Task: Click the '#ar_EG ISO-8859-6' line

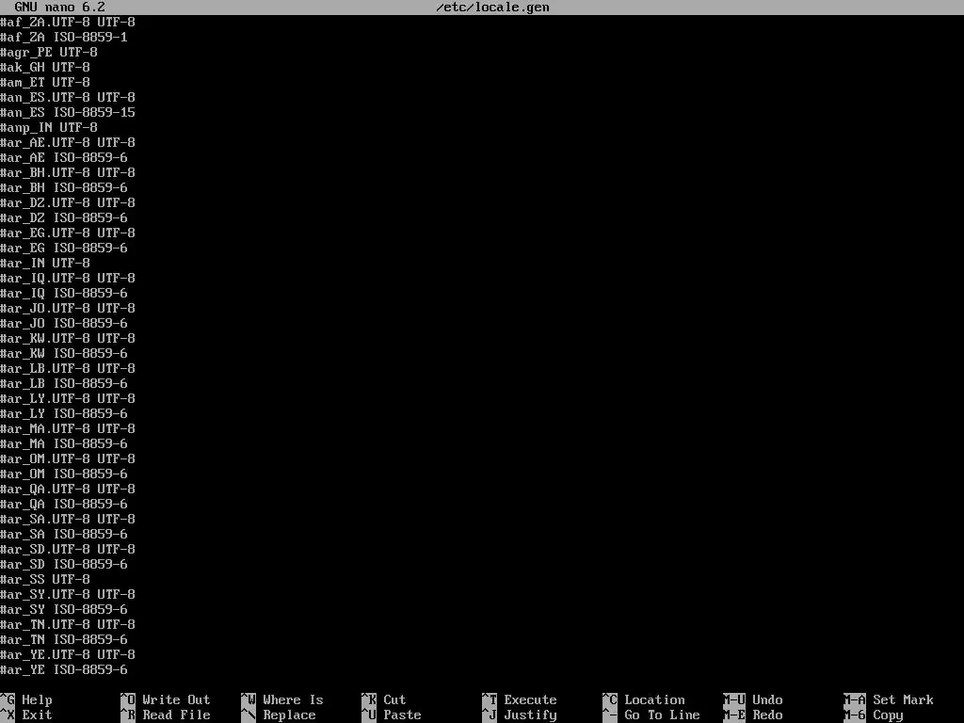Action: tap(64, 248)
